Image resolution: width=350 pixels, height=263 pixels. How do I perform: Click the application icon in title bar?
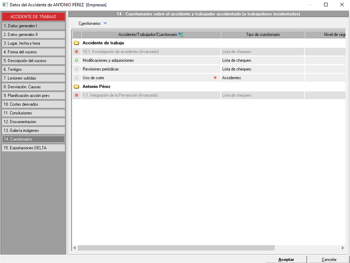pyautogui.click(x=5, y=5)
